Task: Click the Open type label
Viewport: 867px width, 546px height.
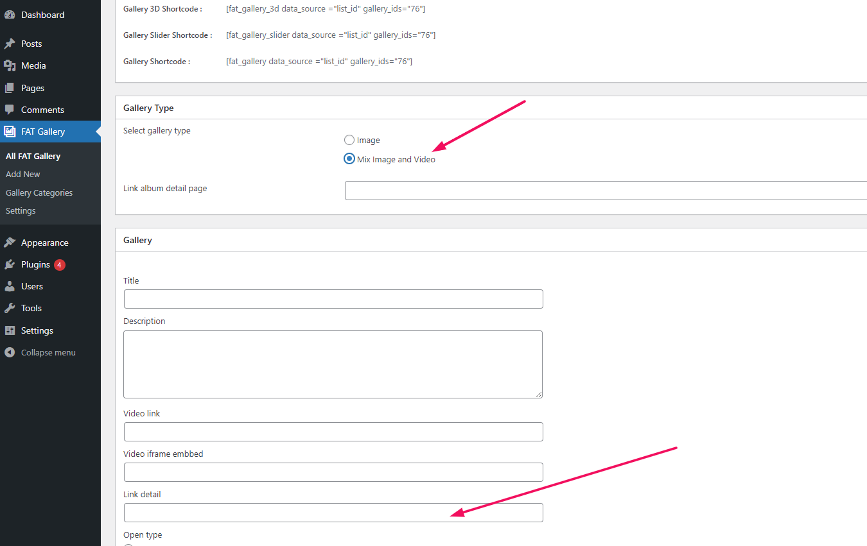Action: (x=143, y=534)
